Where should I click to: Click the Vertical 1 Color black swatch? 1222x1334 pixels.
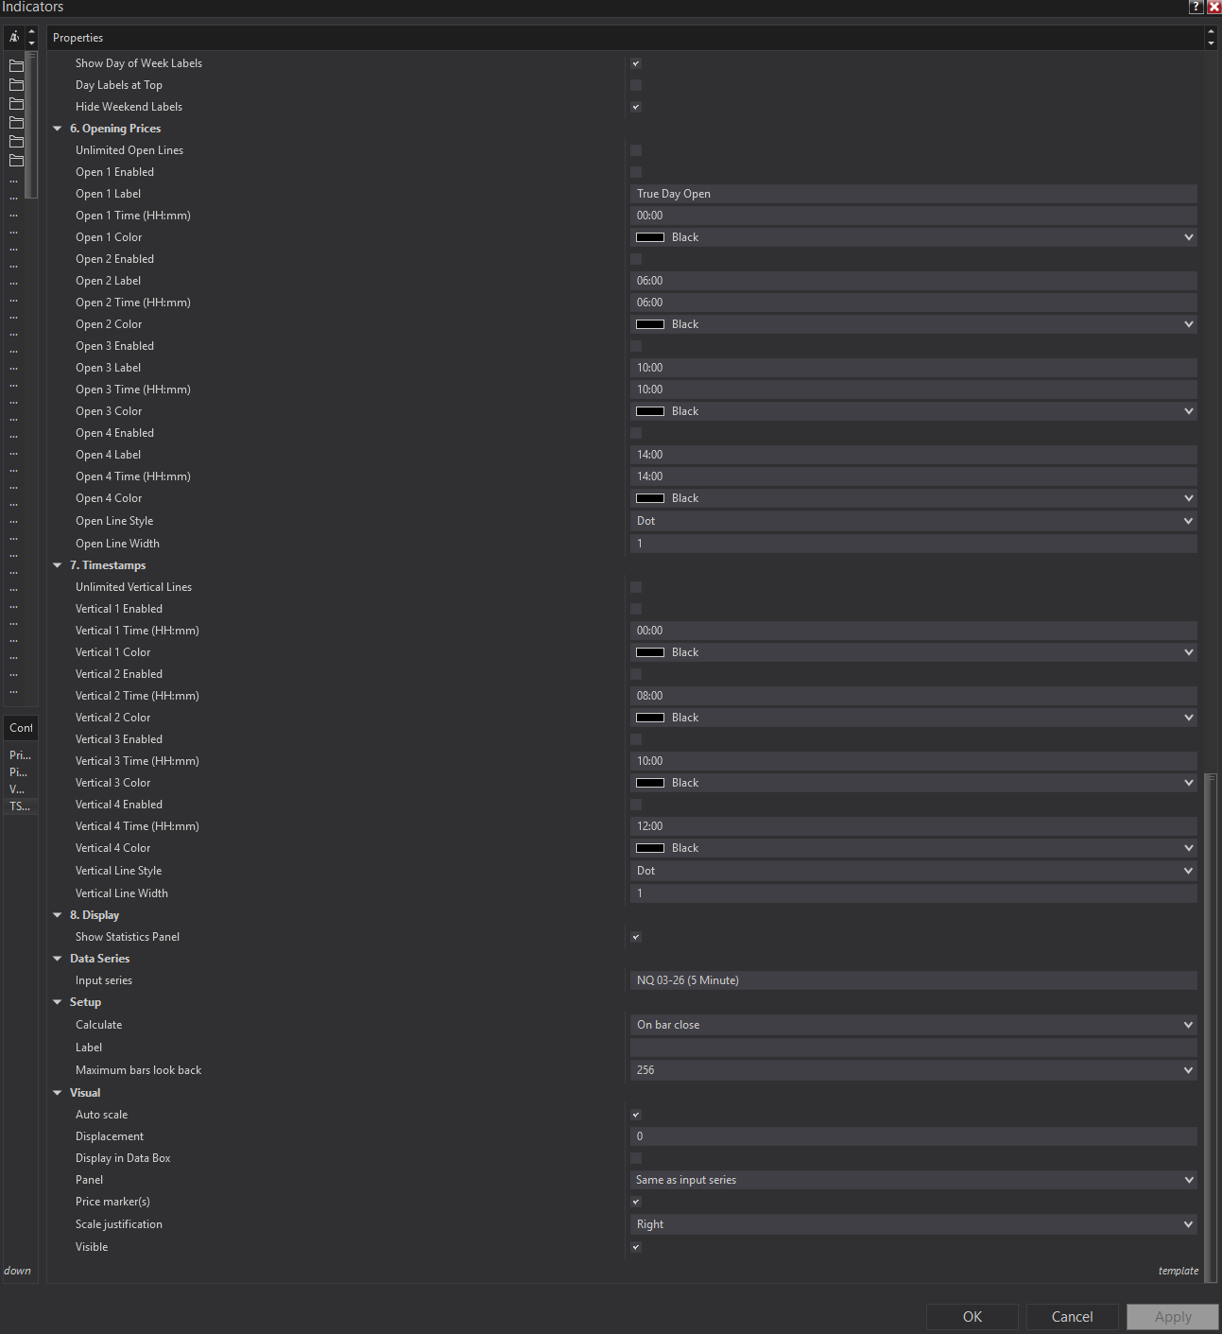(x=650, y=652)
